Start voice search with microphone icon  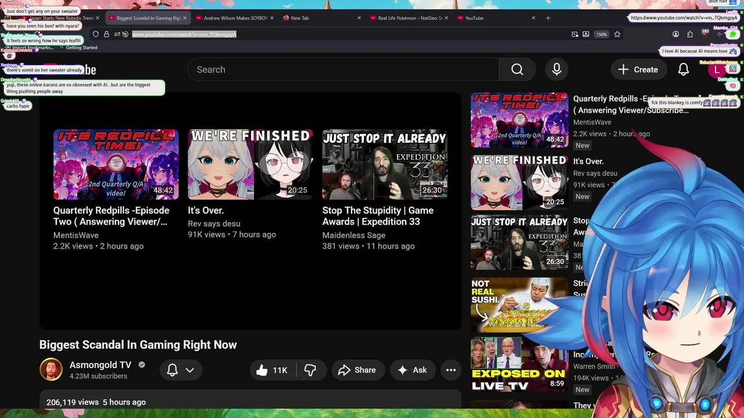coord(557,70)
